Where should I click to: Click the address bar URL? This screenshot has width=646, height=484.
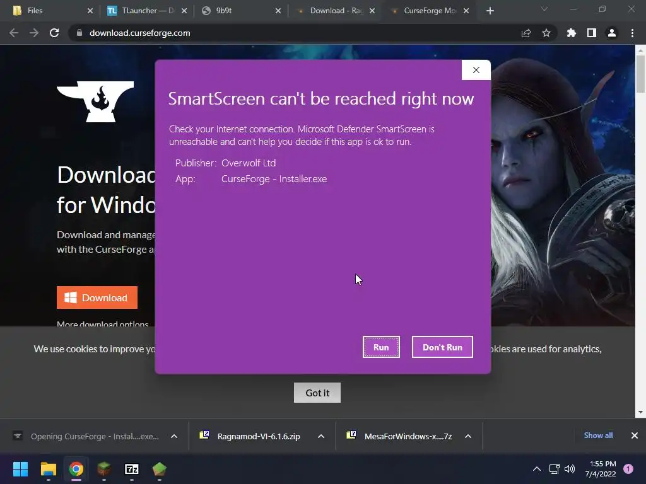point(139,33)
